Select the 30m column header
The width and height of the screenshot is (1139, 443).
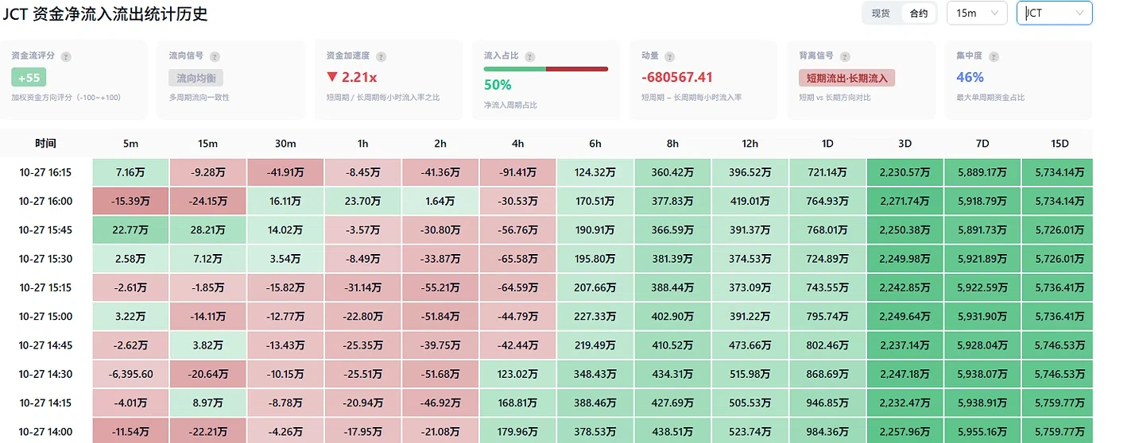(x=285, y=144)
